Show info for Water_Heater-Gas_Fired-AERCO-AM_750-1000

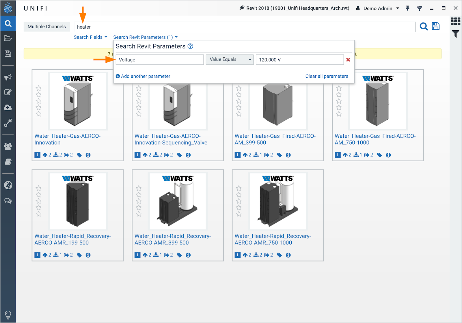(x=388, y=155)
